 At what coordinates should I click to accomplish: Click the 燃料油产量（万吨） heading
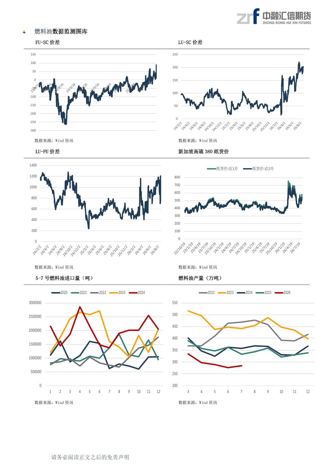[200, 278]
